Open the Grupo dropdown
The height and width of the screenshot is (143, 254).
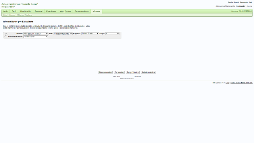[x=112, y=33]
